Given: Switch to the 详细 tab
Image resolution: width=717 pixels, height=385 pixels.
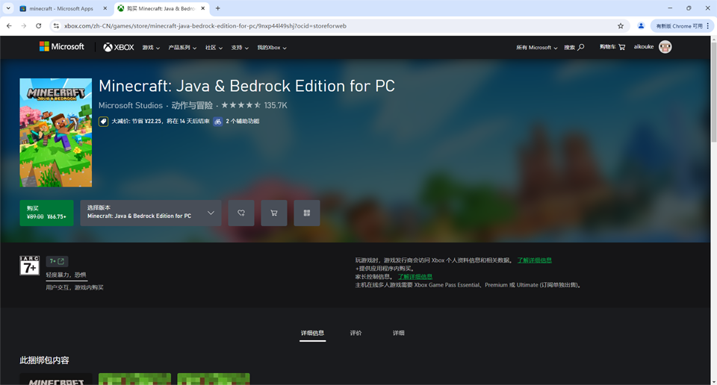Looking at the screenshot, I should (x=398, y=333).
